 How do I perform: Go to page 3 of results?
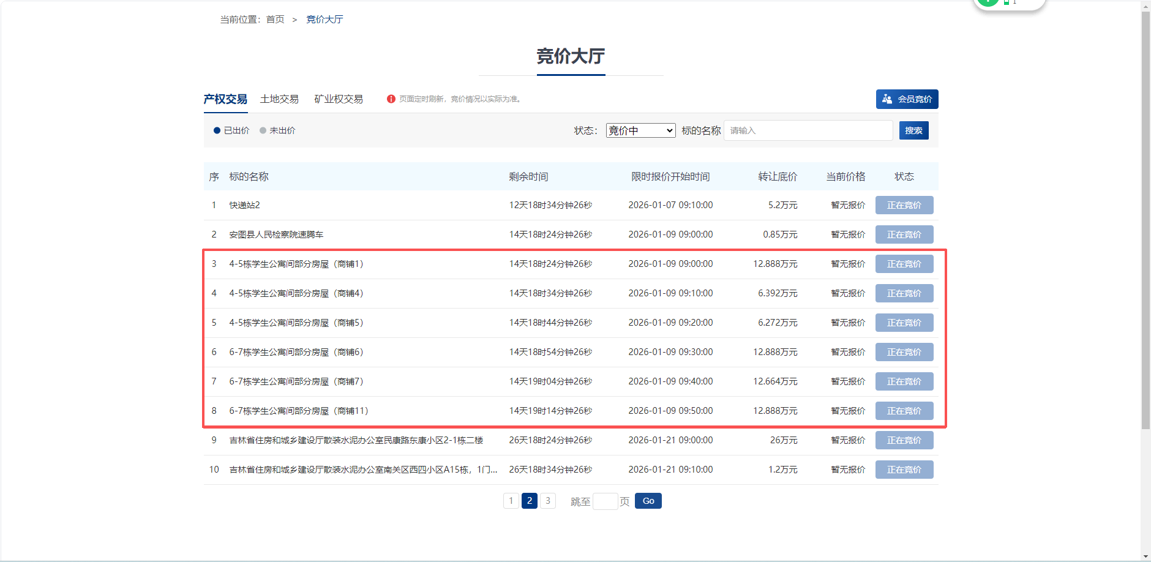(548, 501)
